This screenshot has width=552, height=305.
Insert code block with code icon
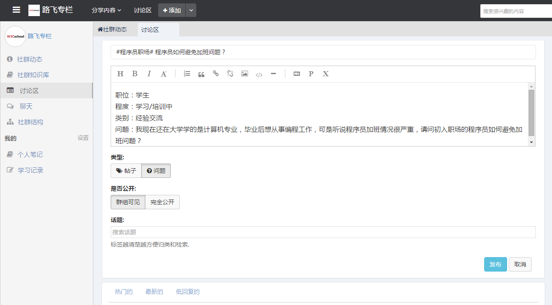259,75
